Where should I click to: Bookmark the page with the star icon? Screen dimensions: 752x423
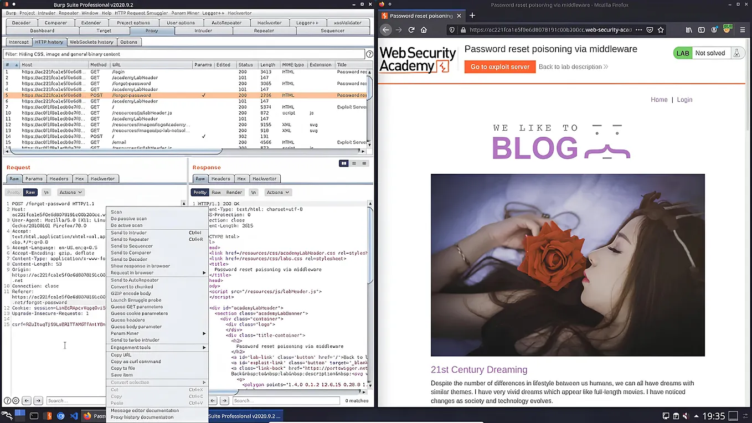[661, 30]
